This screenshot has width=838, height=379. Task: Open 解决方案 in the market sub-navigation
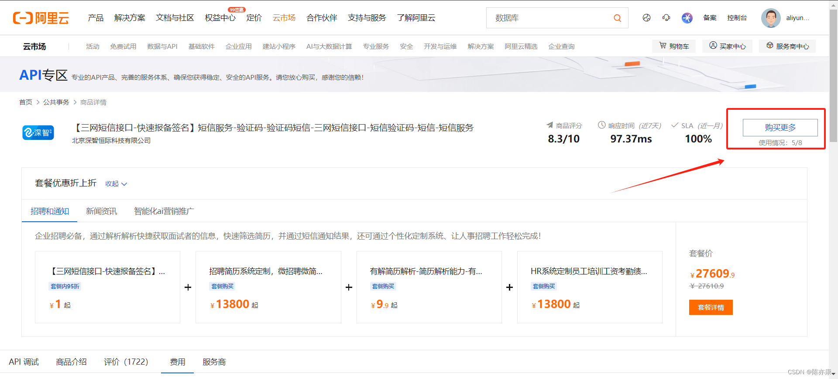point(481,46)
